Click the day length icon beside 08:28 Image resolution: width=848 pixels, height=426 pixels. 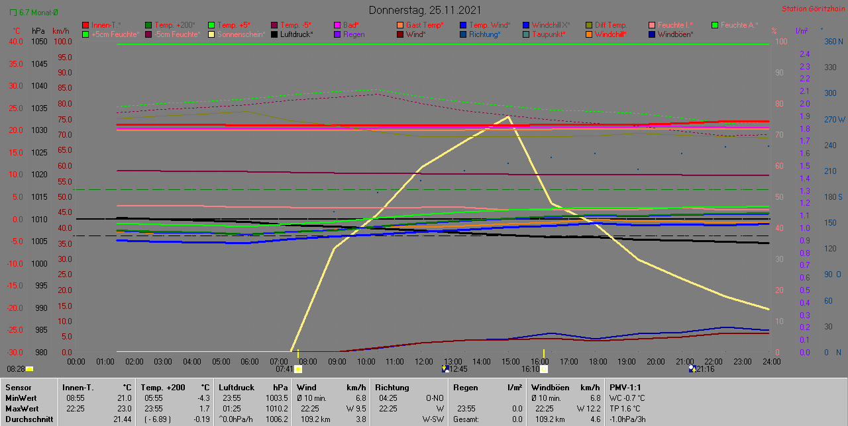pos(29,369)
